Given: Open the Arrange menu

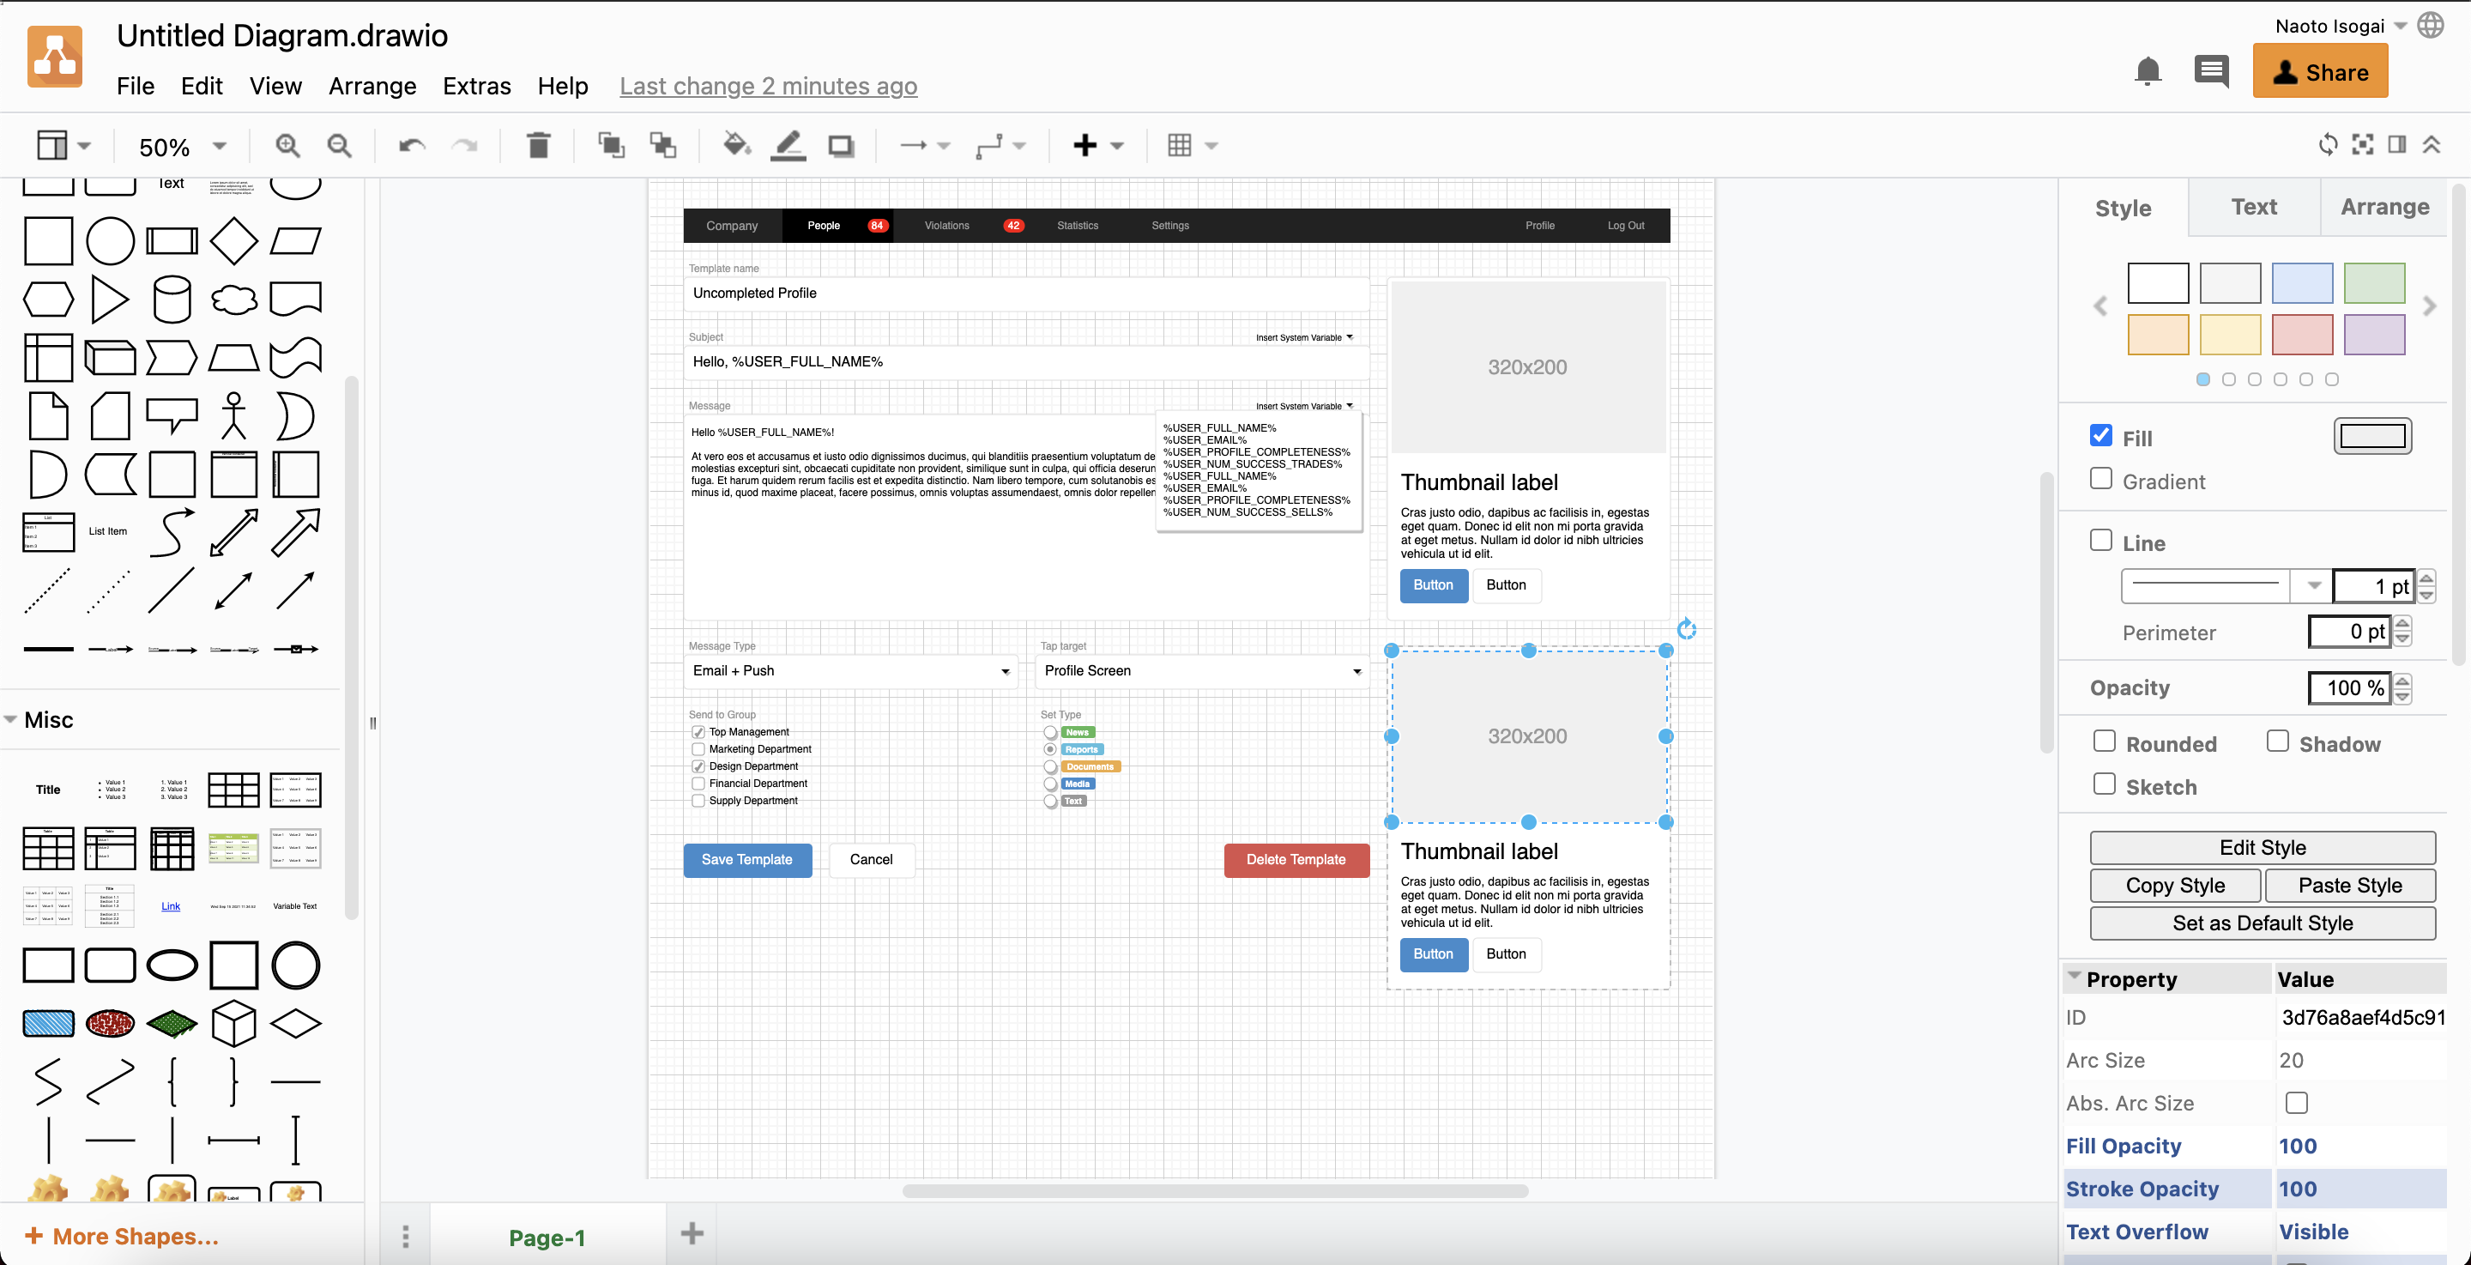Looking at the screenshot, I should coord(372,87).
